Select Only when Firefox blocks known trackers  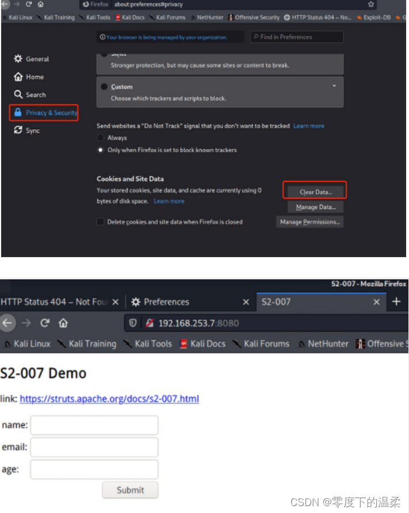point(101,150)
